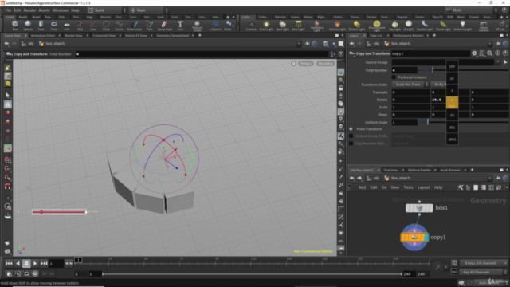Viewport: 510px width, 287px height.
Task: Select the L-System shelf tool
Action: click(215, 26)
